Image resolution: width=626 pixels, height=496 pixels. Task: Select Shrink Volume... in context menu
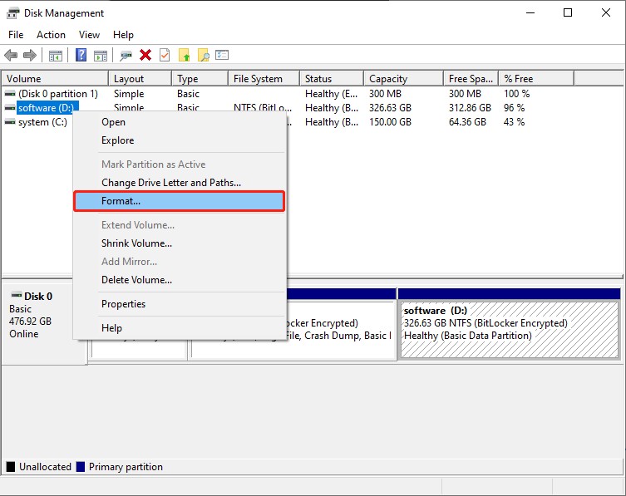pyautogui.click(x=136, y=243)
